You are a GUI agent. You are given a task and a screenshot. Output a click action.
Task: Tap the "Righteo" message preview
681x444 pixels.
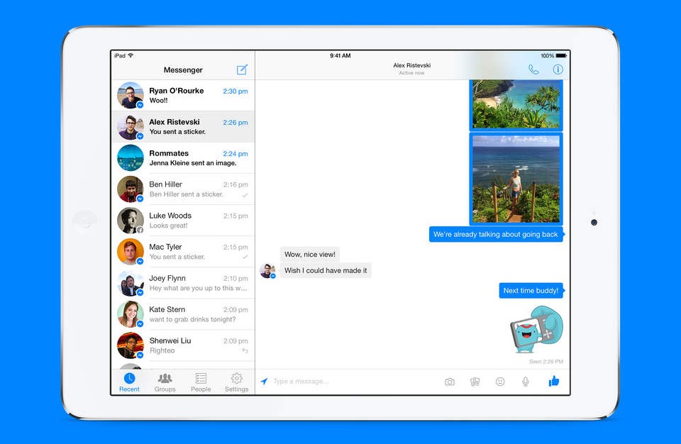(x=162, y=350)
